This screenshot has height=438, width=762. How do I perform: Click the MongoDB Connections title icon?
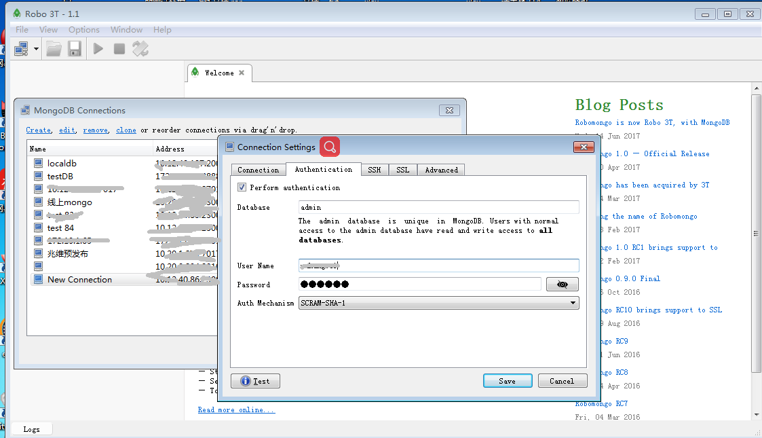[25, 111]
